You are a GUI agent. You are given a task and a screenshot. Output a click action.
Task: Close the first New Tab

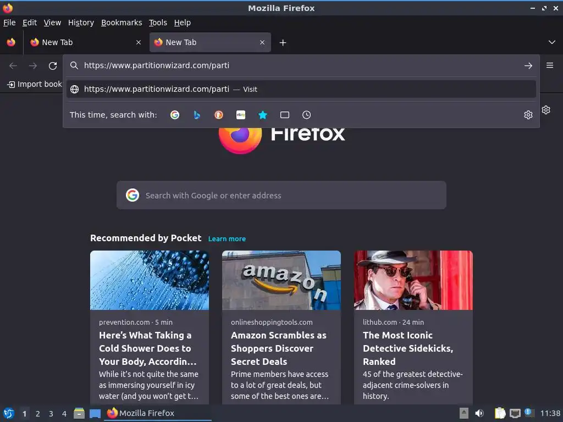click(x=139, y=42)
